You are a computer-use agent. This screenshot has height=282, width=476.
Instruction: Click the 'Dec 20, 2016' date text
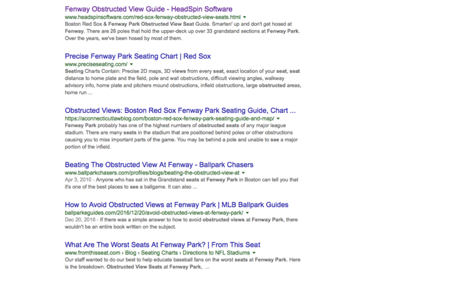80,220
